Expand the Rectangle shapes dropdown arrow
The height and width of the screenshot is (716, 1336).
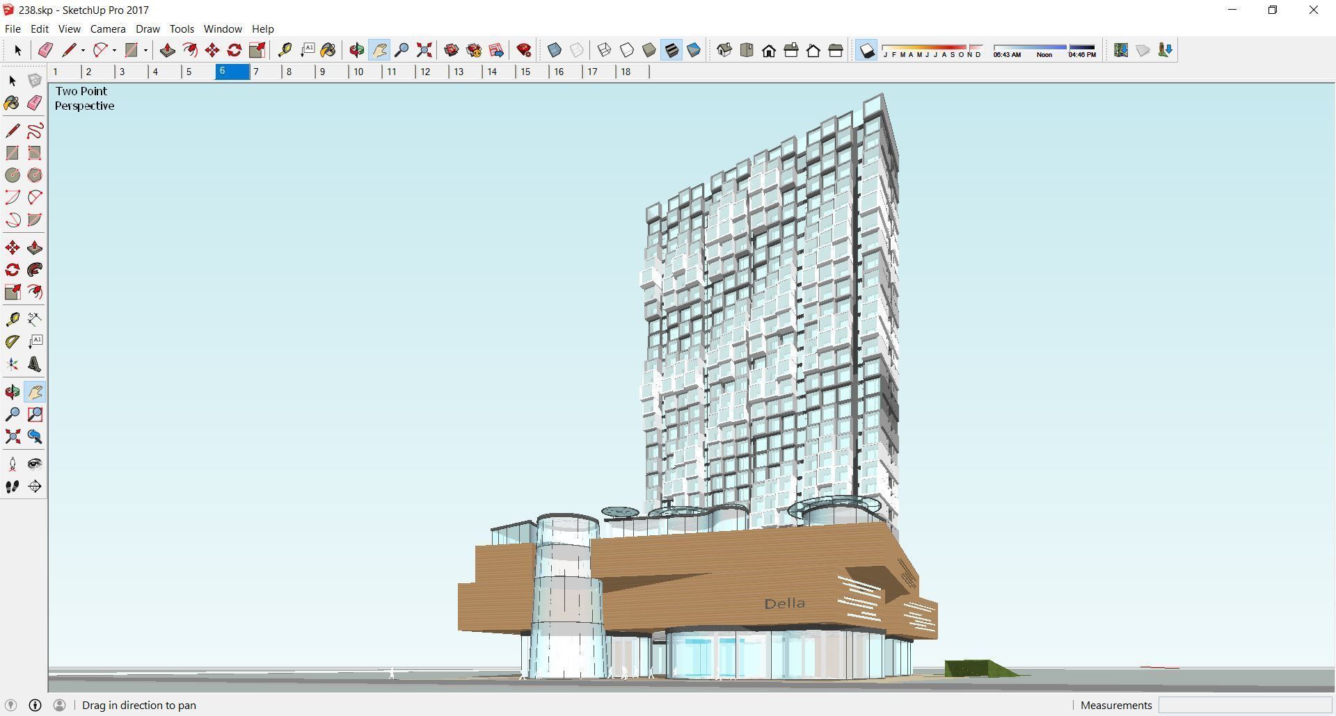click(x=145, y=50)
